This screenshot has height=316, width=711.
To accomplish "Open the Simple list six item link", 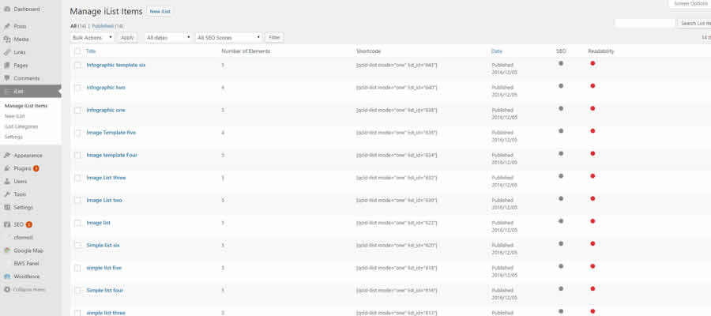I will pos(103,246).
